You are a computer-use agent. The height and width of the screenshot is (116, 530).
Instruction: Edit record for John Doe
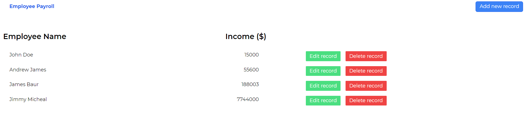[323, 56]
